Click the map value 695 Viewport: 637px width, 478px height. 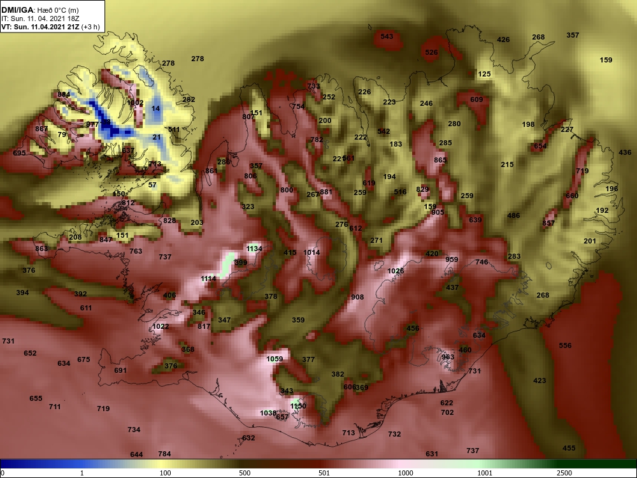(19, 153)
